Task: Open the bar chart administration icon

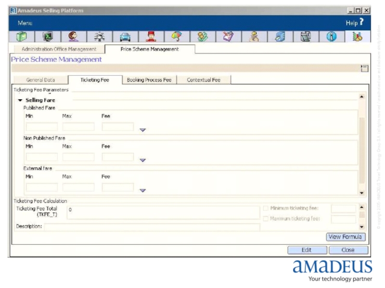Action: pos(358,37)
